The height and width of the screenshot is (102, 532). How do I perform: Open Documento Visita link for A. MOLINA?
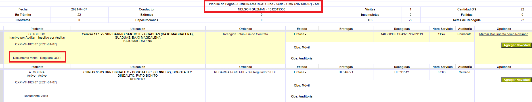(36, 96)
